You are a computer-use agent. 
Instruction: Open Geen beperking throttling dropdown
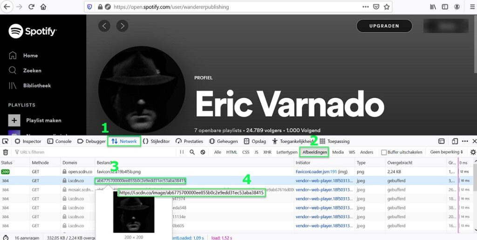click(446, 152)
